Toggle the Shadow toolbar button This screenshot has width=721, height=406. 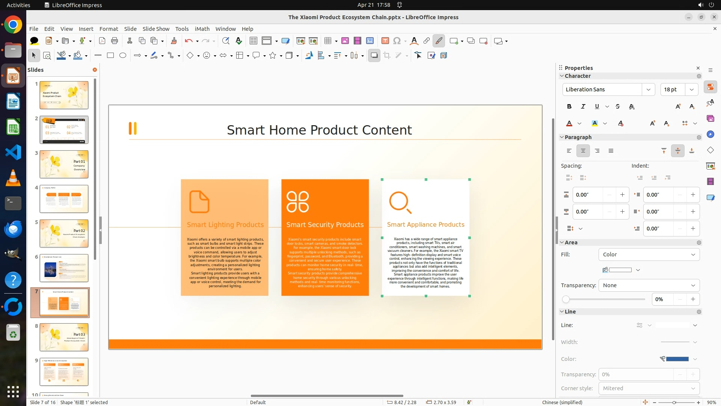pyautogui.click(x=374, y=56)
